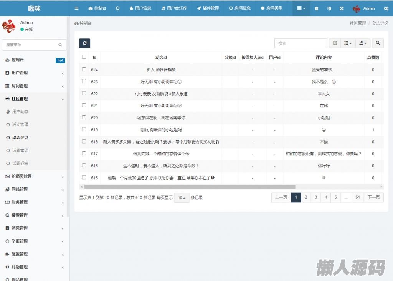Open the columns grid dropdown
The width and height of the screenshot is (393, 281).
[348, 43]
